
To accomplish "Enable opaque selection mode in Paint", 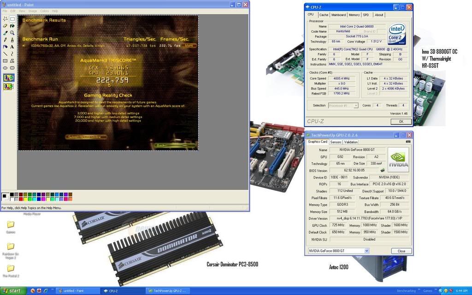I will coord(8,77).
